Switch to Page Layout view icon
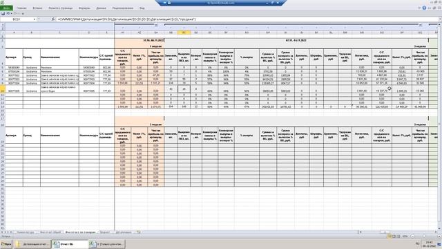 pyautogui.click(x=394, y=237)
